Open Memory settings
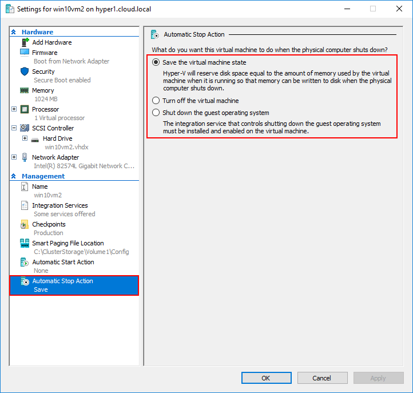 pos(43,90)
